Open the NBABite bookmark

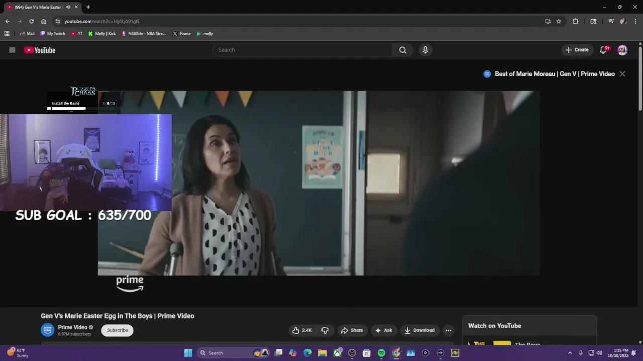143,34
